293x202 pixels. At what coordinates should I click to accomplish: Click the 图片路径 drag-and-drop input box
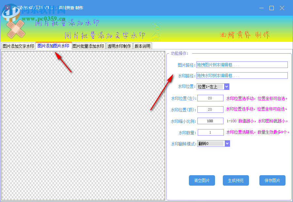point(241,65)
